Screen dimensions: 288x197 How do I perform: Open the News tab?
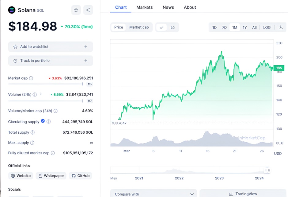[x=168, y=7]
